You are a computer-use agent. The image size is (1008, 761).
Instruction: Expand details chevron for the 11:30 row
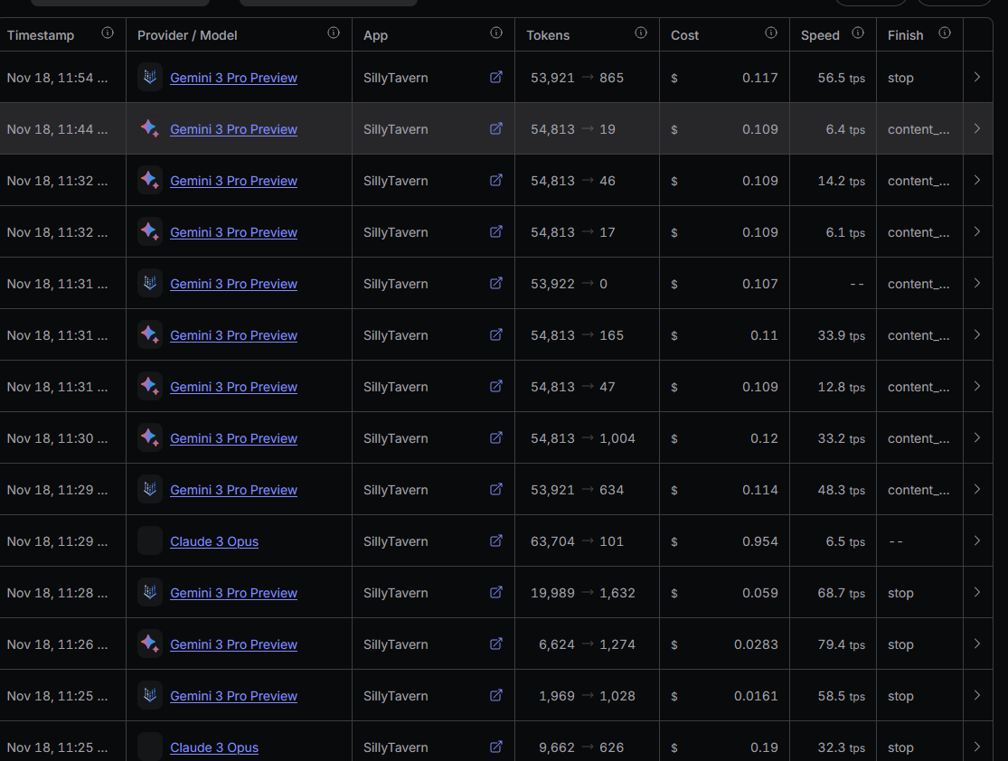pos(977,437)
